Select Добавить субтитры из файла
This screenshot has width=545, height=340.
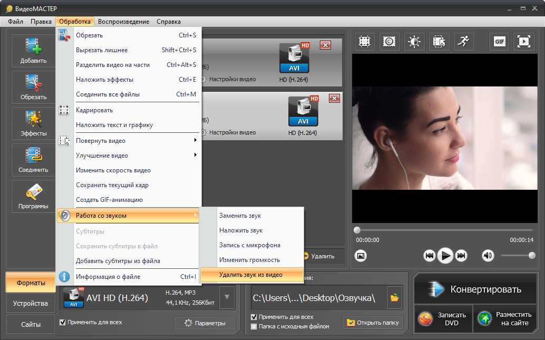click(129, 261)
